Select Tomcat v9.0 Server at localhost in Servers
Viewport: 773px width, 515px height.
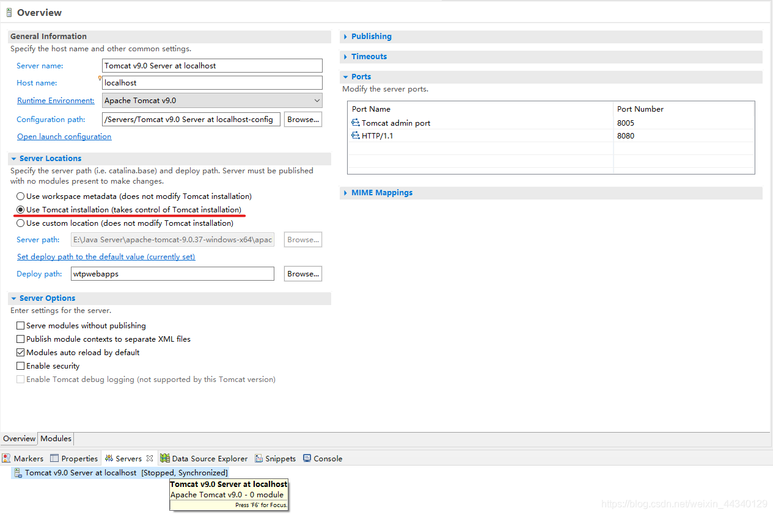click(x=120, y=473)
